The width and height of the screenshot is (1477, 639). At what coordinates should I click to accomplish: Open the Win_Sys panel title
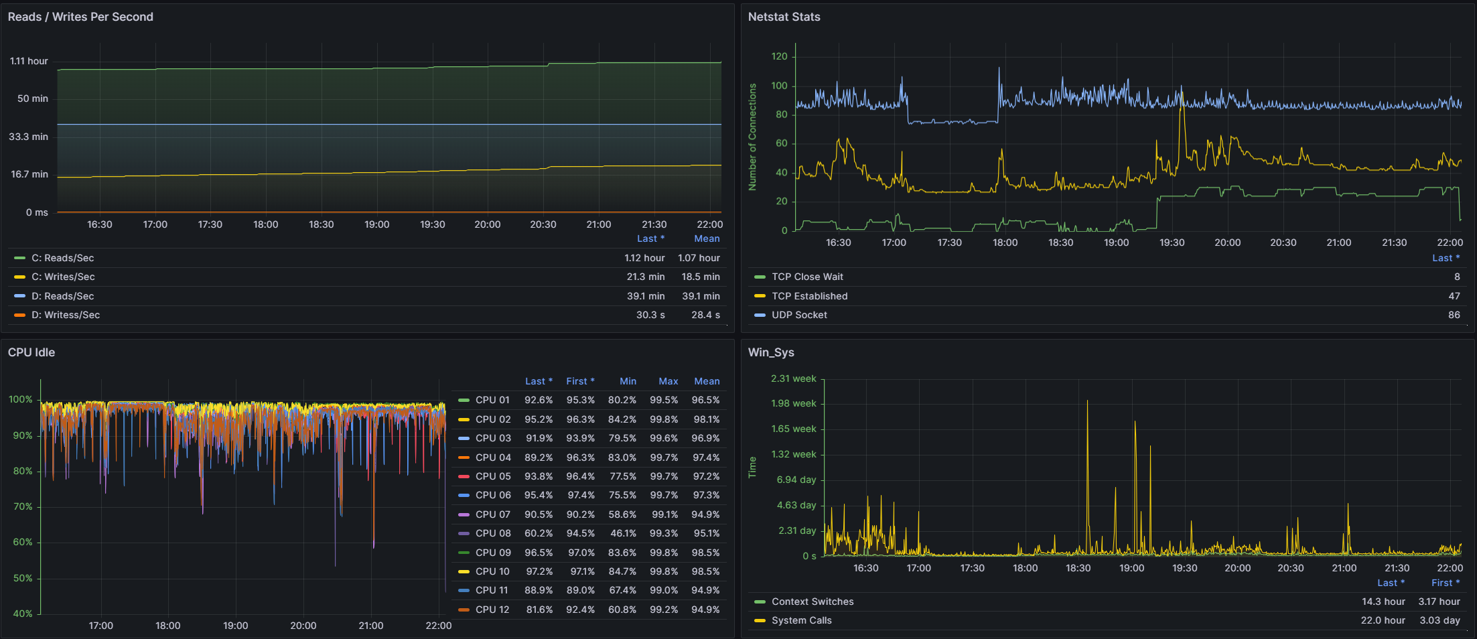point(771,352)
